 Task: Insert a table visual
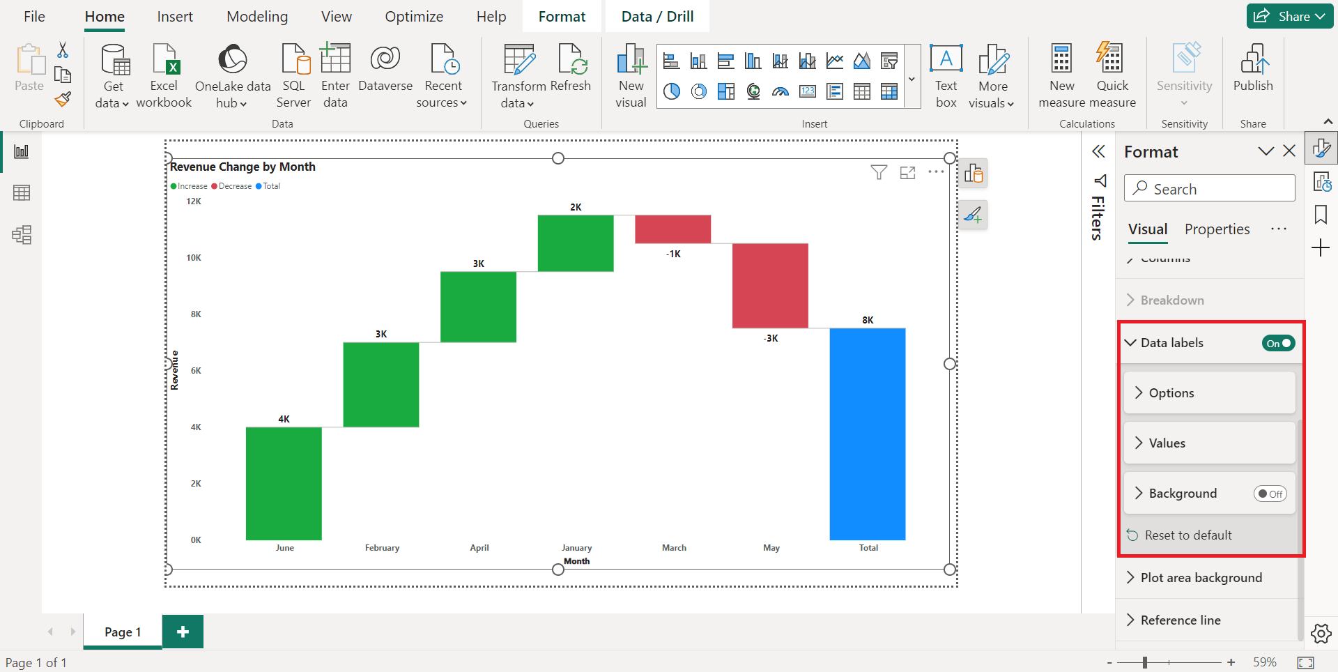pos(862,91)
